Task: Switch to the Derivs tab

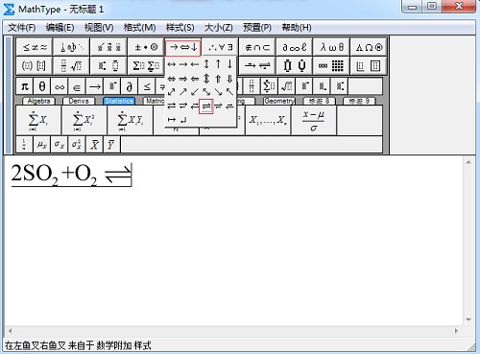Action: tap(79, 101)
